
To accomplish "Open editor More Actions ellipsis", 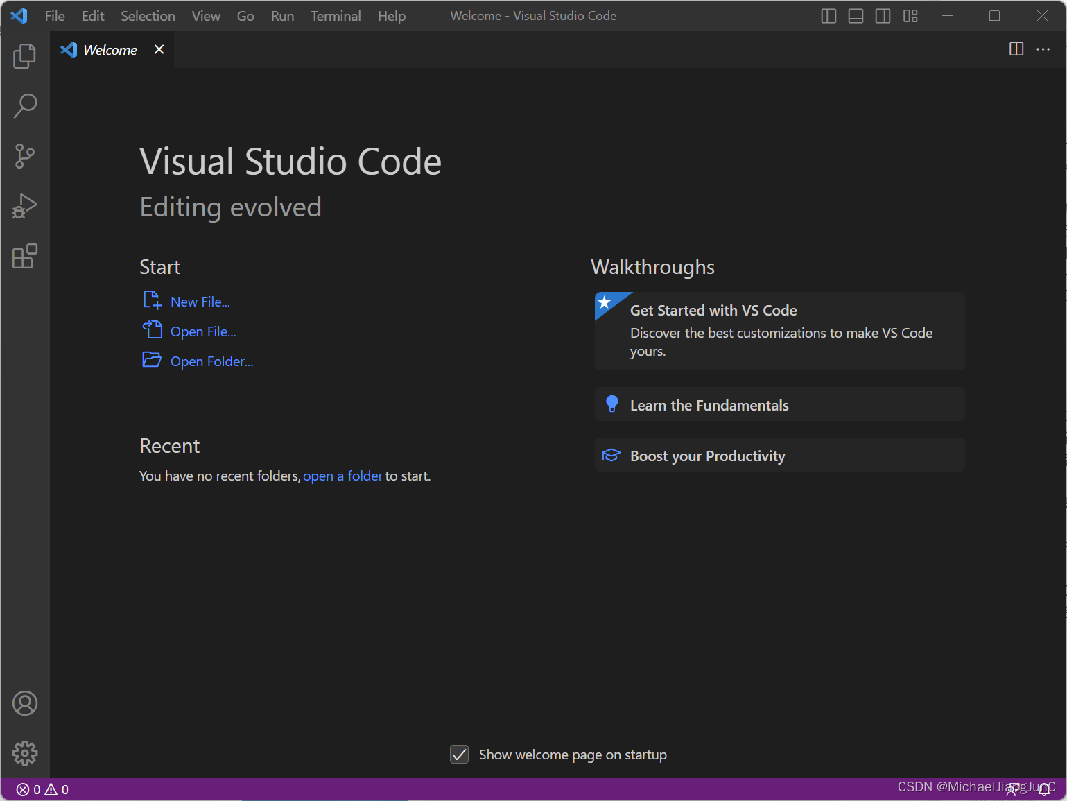I will 1043,49.
